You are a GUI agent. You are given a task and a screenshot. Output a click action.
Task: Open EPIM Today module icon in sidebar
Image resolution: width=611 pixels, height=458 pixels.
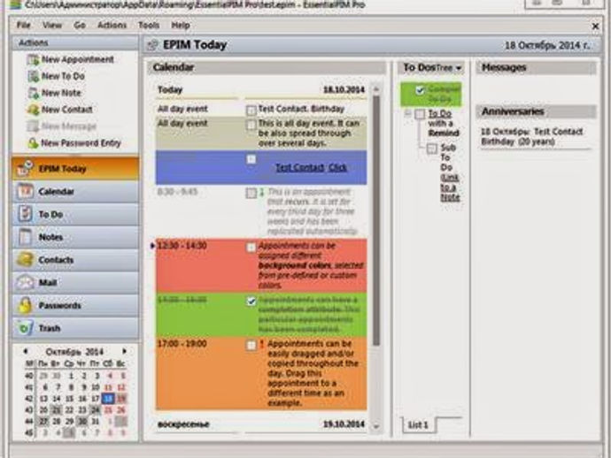coord(25,169)
